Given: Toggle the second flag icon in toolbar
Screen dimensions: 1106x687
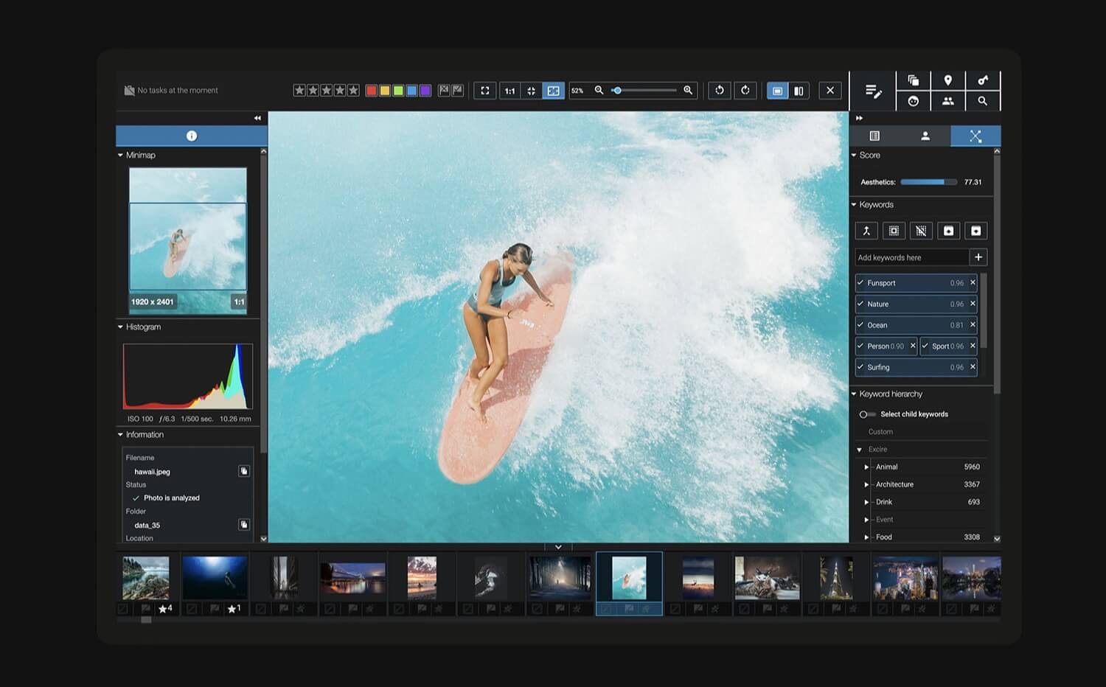Looking at the screenshot, I should (458, 91).
